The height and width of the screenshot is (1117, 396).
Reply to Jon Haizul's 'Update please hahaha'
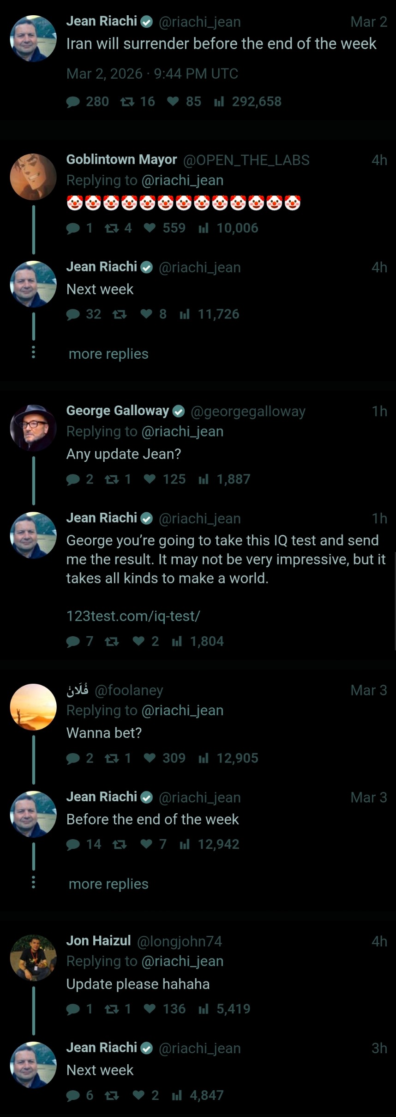point(73,1009)
